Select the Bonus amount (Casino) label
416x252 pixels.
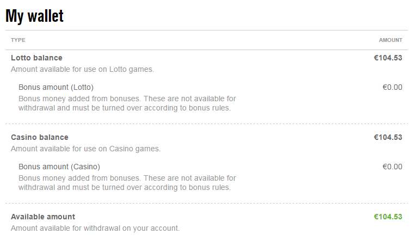click(59, 167)
